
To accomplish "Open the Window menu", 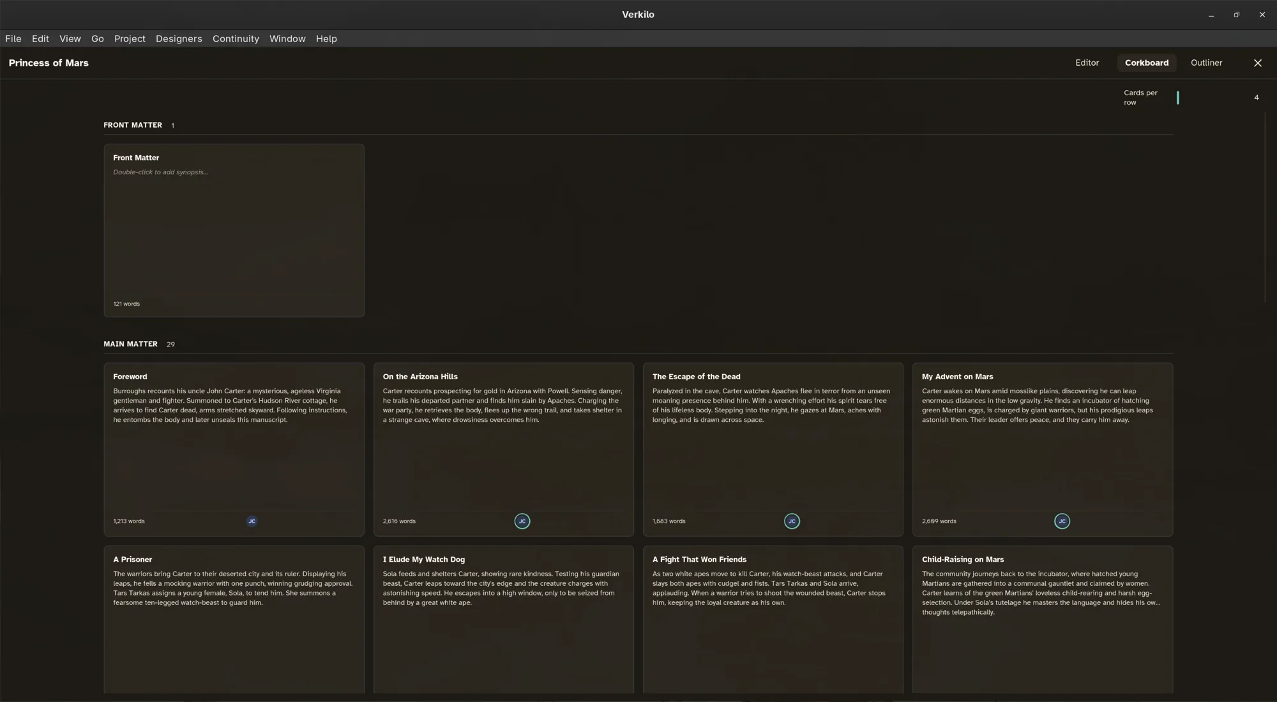I will pos(287,39).
